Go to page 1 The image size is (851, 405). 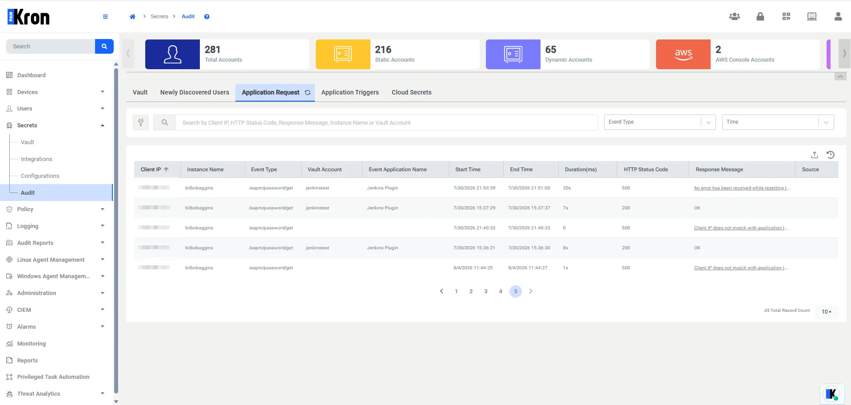pos(456,291)
